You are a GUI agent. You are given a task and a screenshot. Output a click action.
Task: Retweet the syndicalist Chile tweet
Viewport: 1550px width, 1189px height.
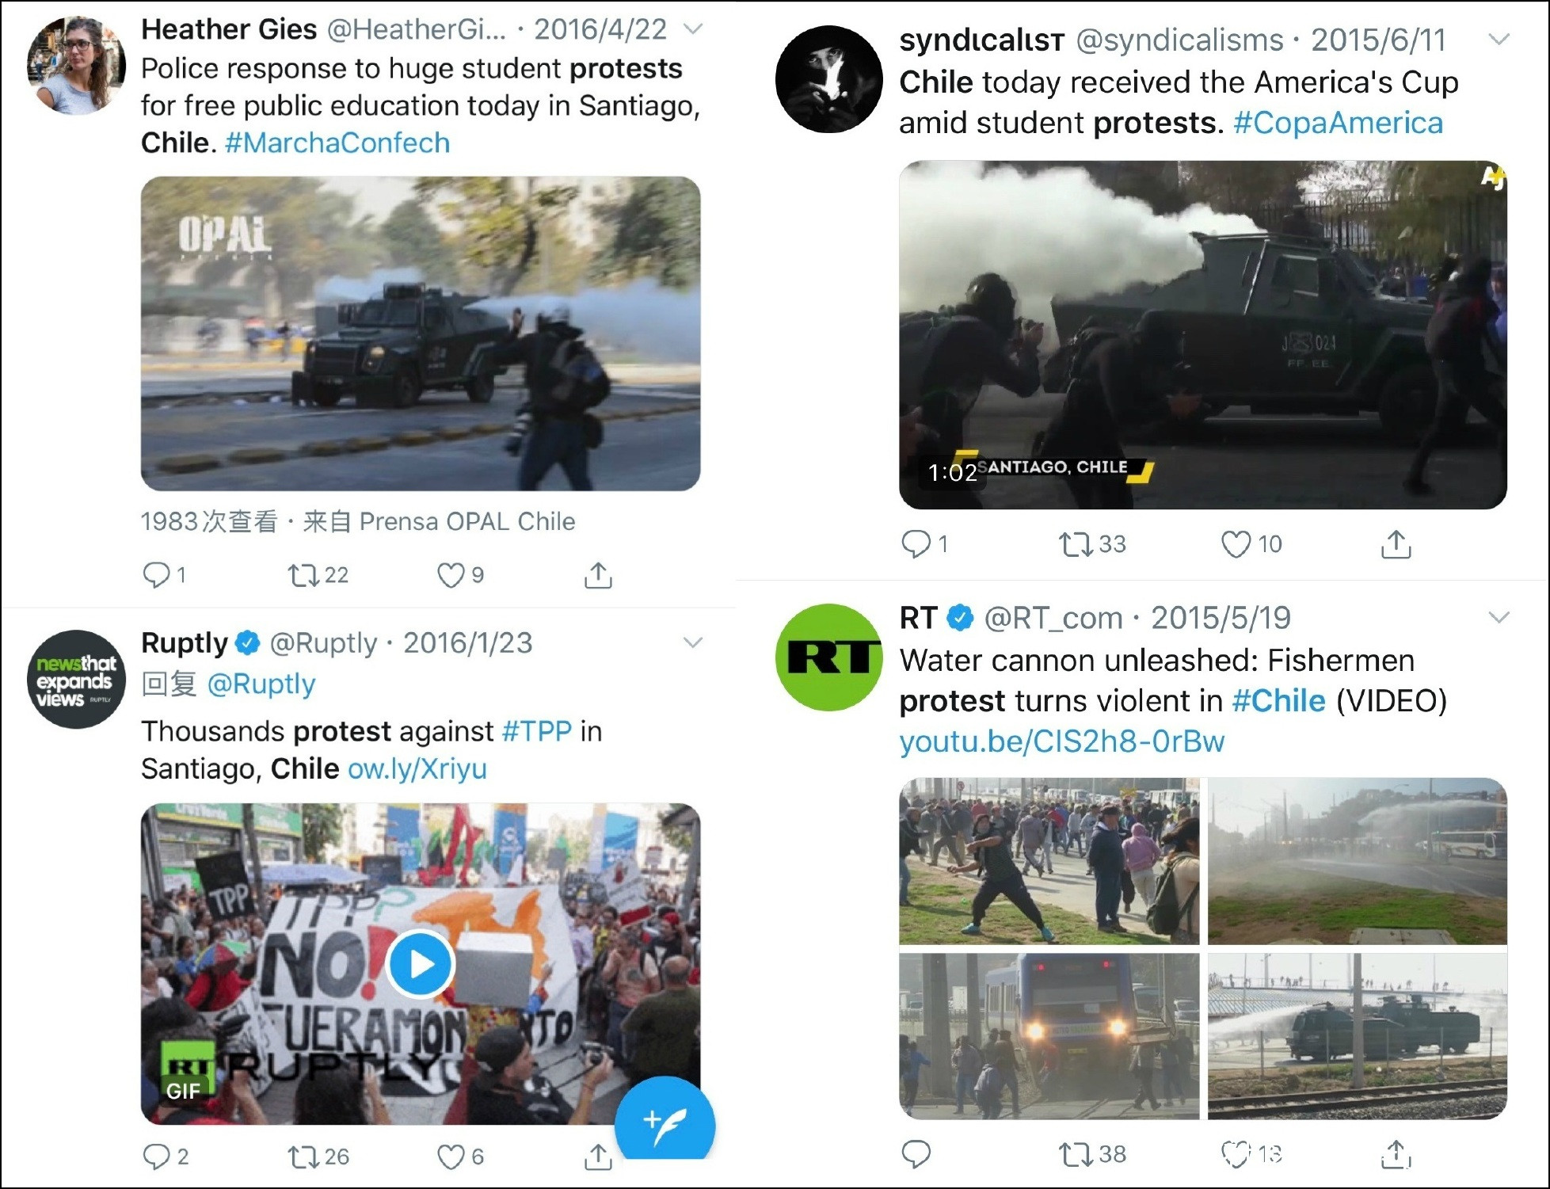coord(1076,544)
